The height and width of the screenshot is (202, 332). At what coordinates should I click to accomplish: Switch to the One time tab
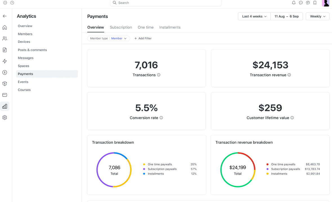[x=146, y=27]
